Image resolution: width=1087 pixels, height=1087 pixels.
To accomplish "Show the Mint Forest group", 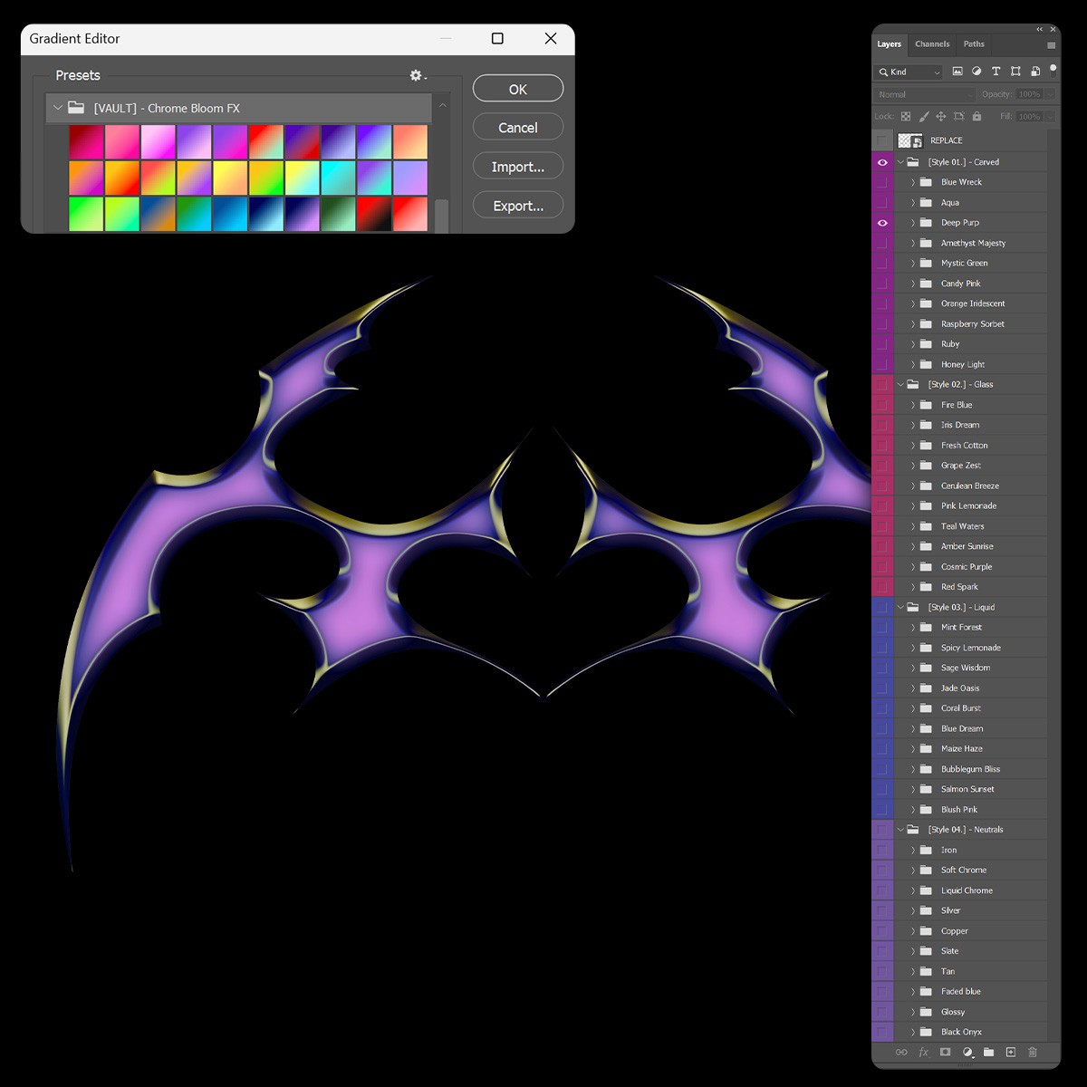I will pyautogui.click(x=882, y=627).
